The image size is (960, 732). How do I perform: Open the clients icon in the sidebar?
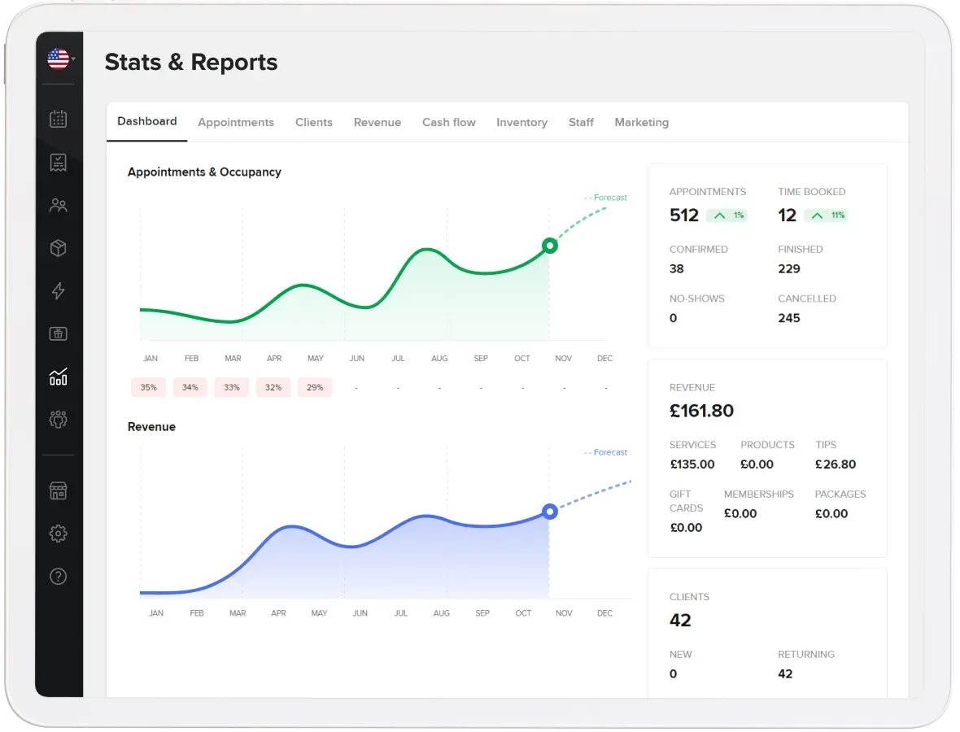click(x=59, y=206)
